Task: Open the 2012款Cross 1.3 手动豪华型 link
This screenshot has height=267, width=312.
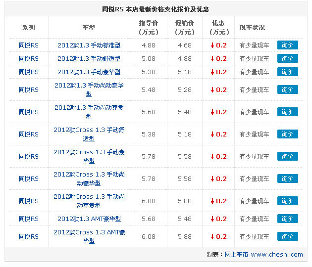Action: tap(89, 156)
